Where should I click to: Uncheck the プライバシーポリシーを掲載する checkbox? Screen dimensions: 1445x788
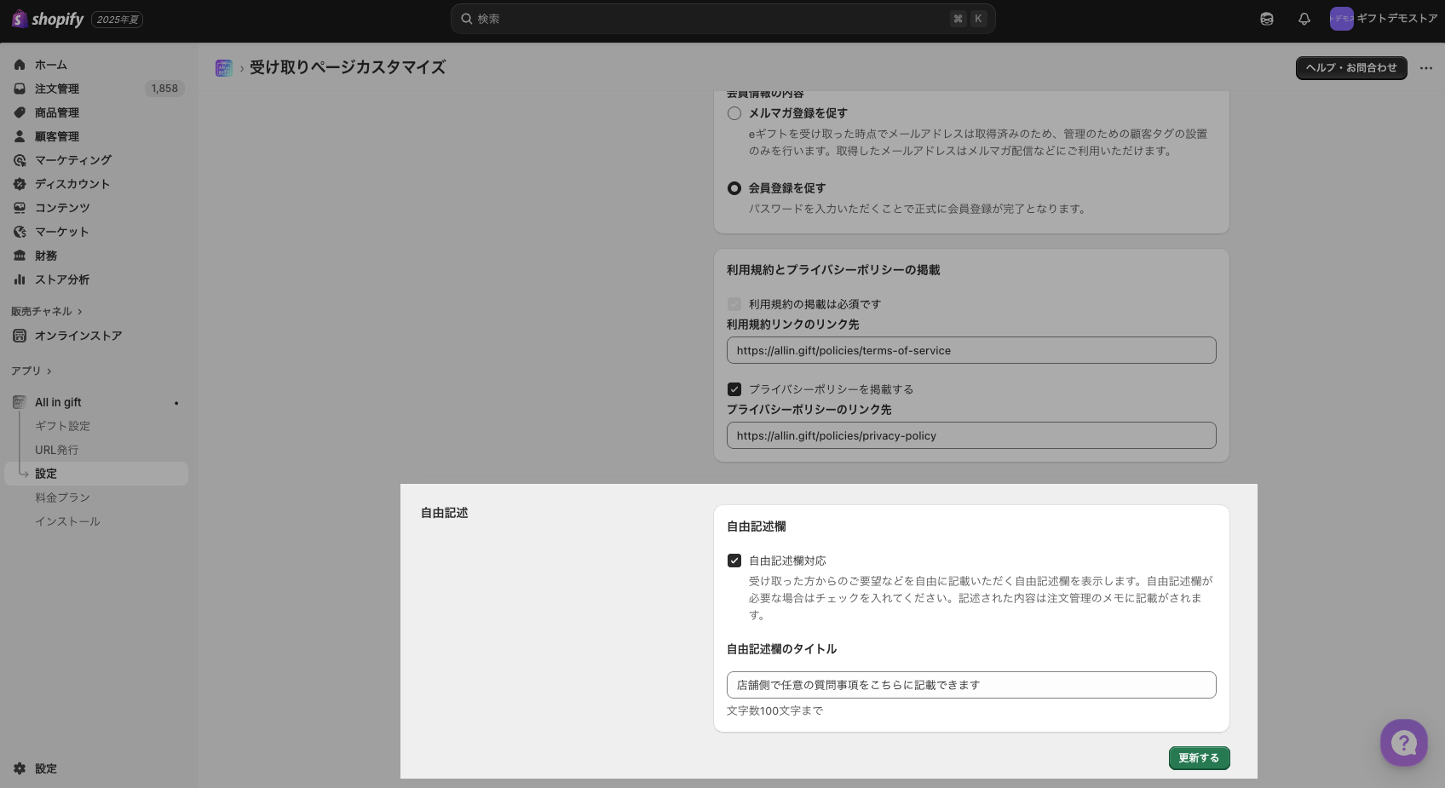[734, 389]
